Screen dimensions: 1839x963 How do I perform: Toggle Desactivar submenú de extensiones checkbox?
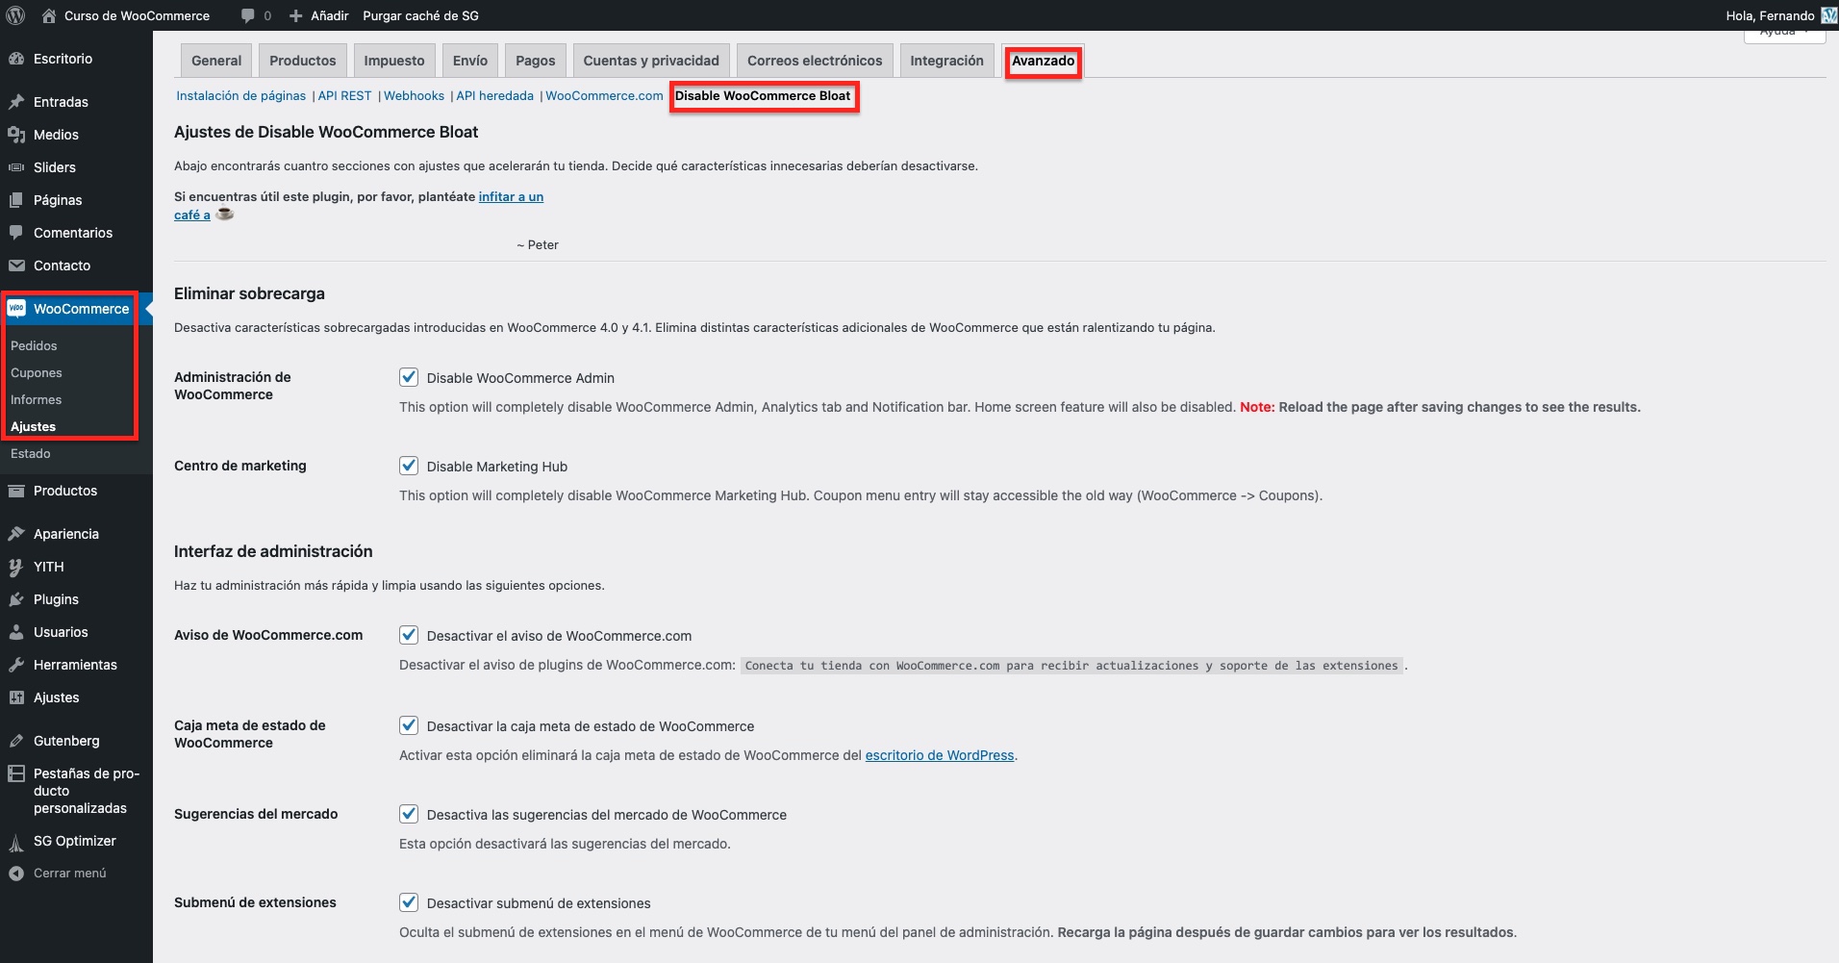[409, 902]
